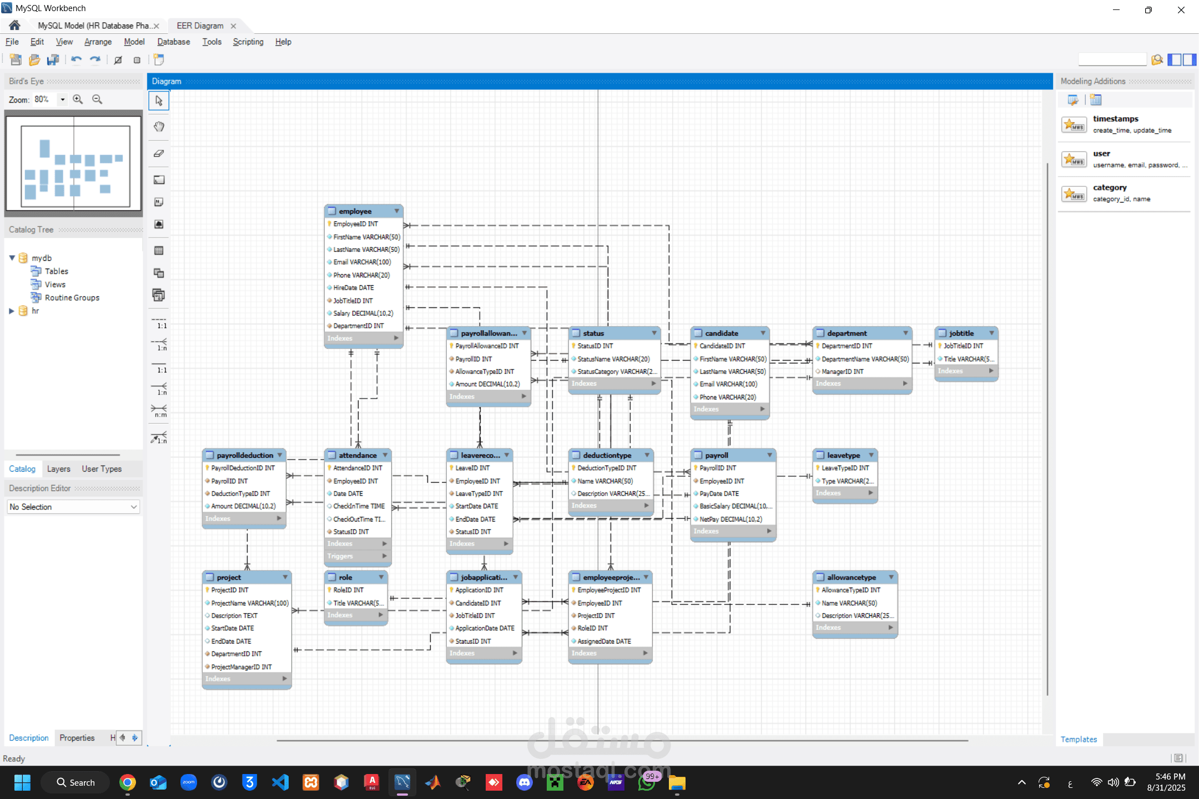
Task: Select the eraser tool
Action: click(159, 154)
